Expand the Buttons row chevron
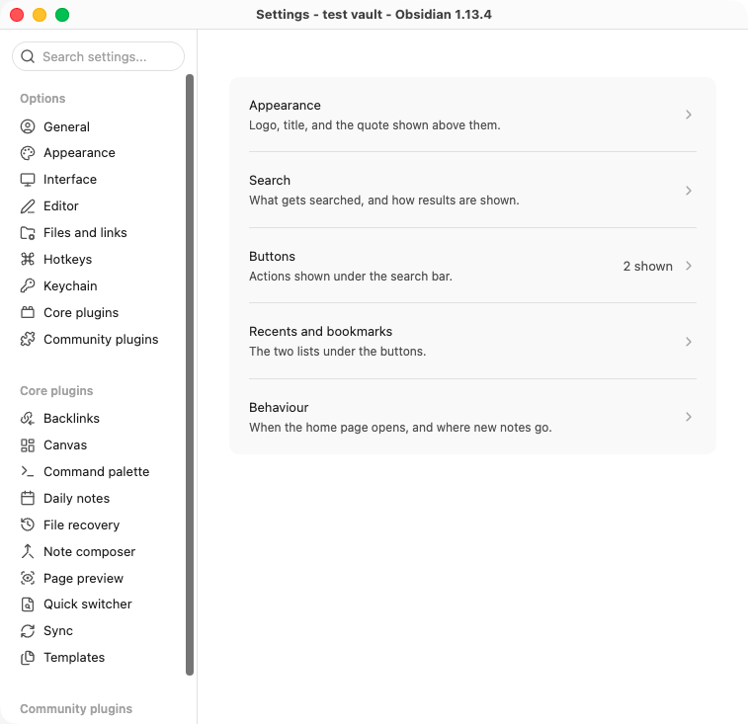This screenshot has height=724, width=748. tap(689, 266)
